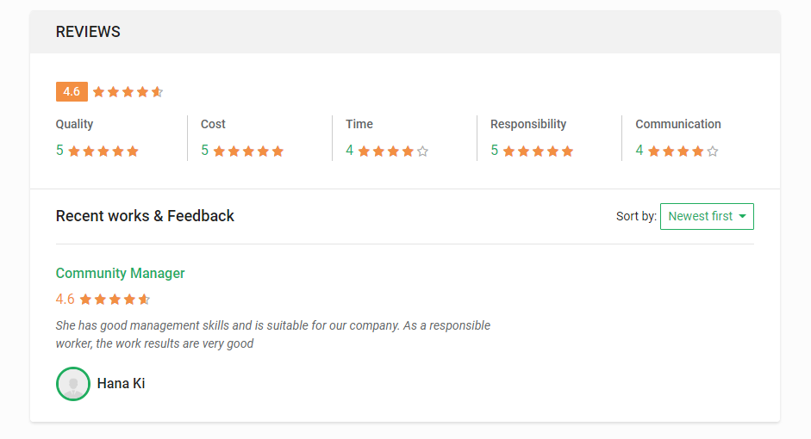This screenshot has height=439, width=811.
Task: Click the Quality score number 5
Action: 59,151
